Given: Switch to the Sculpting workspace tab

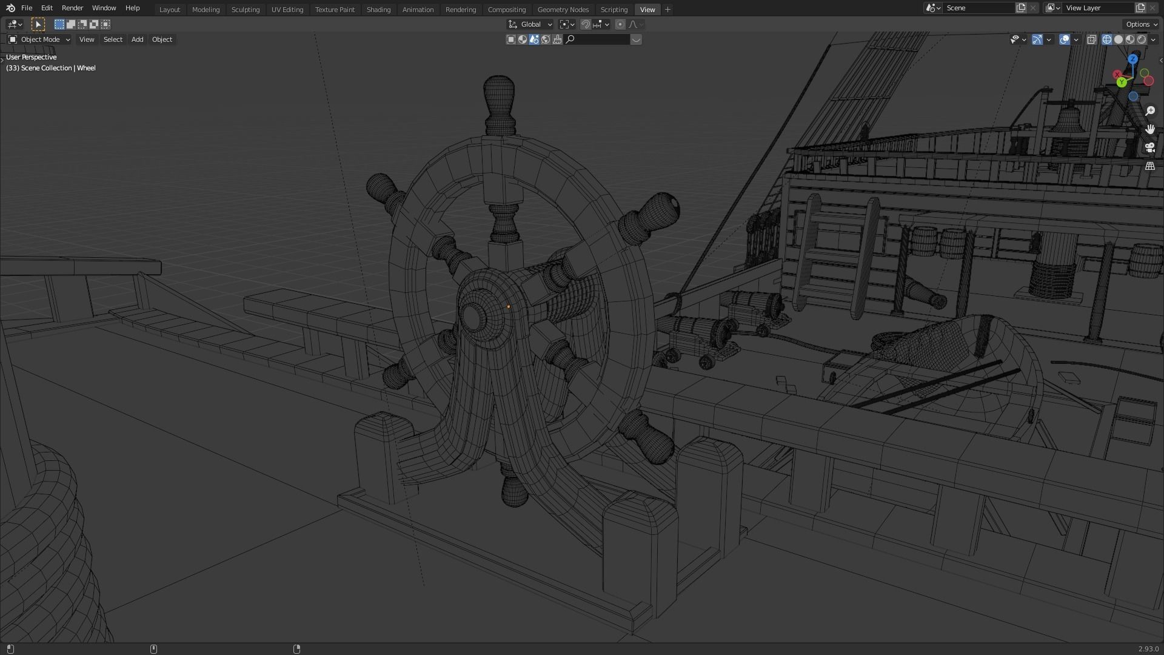Looking at the screenshot, I should click(x=246, y=9).
